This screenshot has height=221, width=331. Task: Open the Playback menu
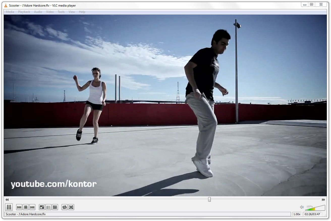tap(24, 12)
